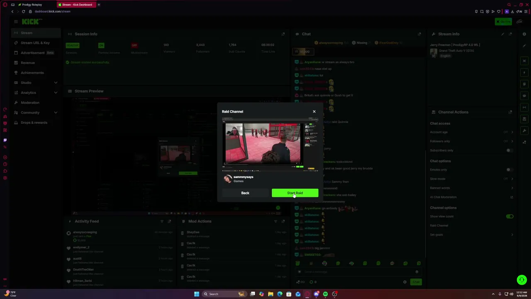The width and height of the screenshot is (531, 299).
Task: Click the raid target stream preview thumbnail
Action: coord(270,145)
